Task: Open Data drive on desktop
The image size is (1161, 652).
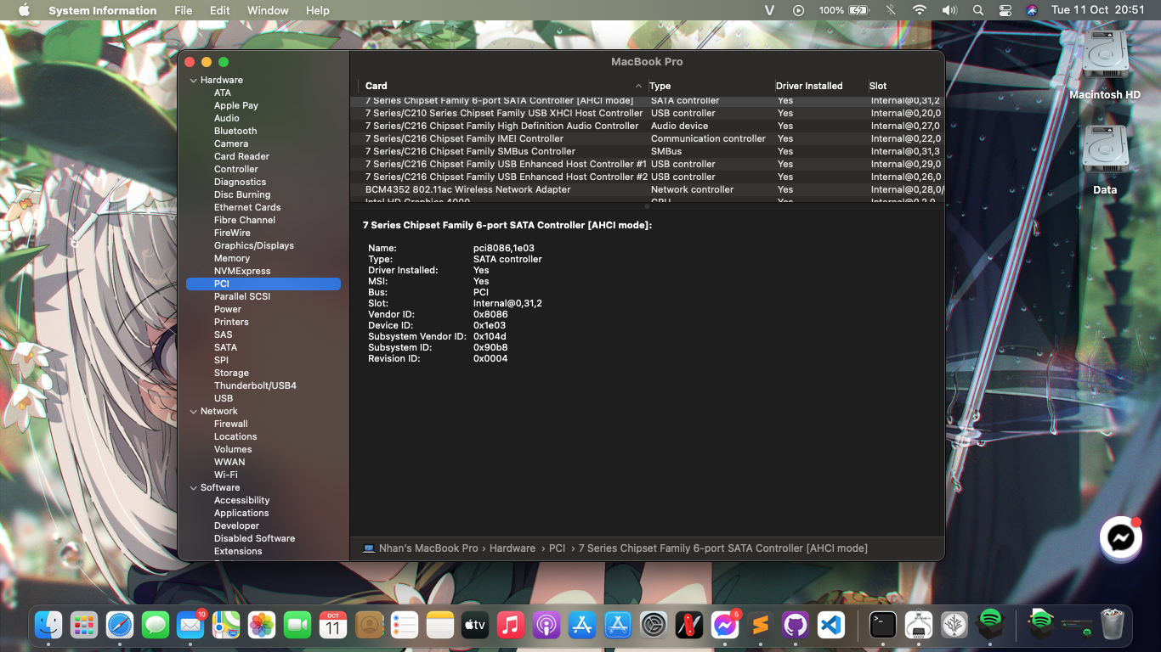Action: pos(1105,160)
